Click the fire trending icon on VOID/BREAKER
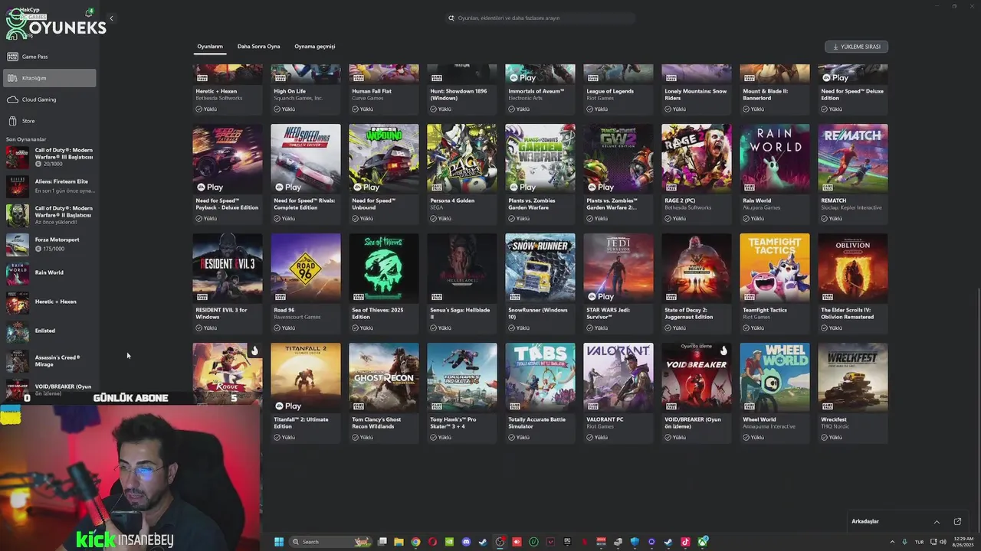 [723, 350]
